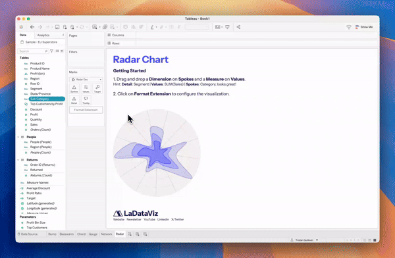Screen dimensions: 395x258
Task: Click the new worksheet icon beside Radar tab
Action: pos(130,234)
